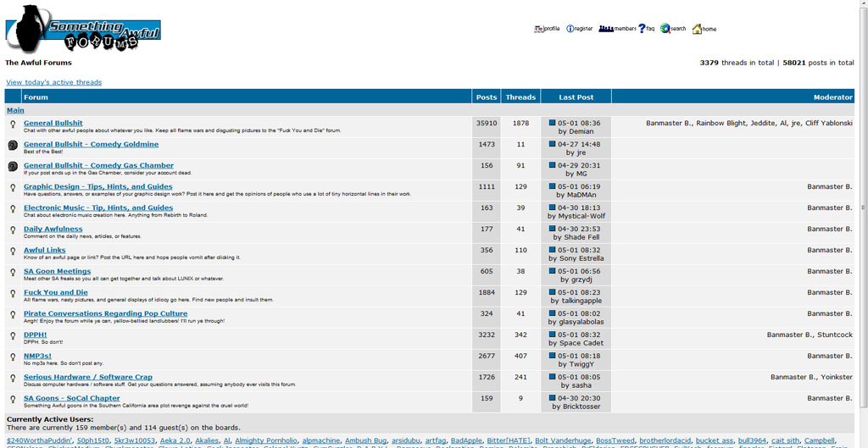Click lightbulb icon beside Serious Hardware forum

click(x=13, y=378)
